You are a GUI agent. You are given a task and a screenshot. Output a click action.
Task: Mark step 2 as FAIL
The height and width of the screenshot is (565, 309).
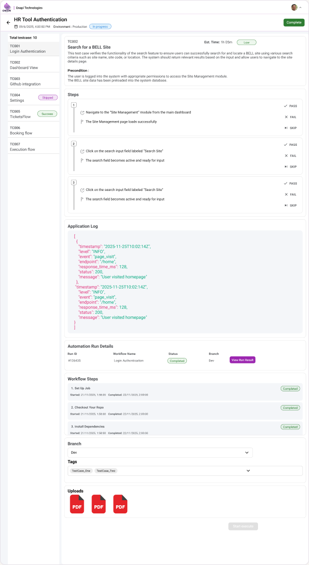click(x=290, y=155)
